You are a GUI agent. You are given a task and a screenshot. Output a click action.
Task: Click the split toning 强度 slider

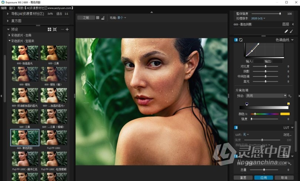pos(264,119)
